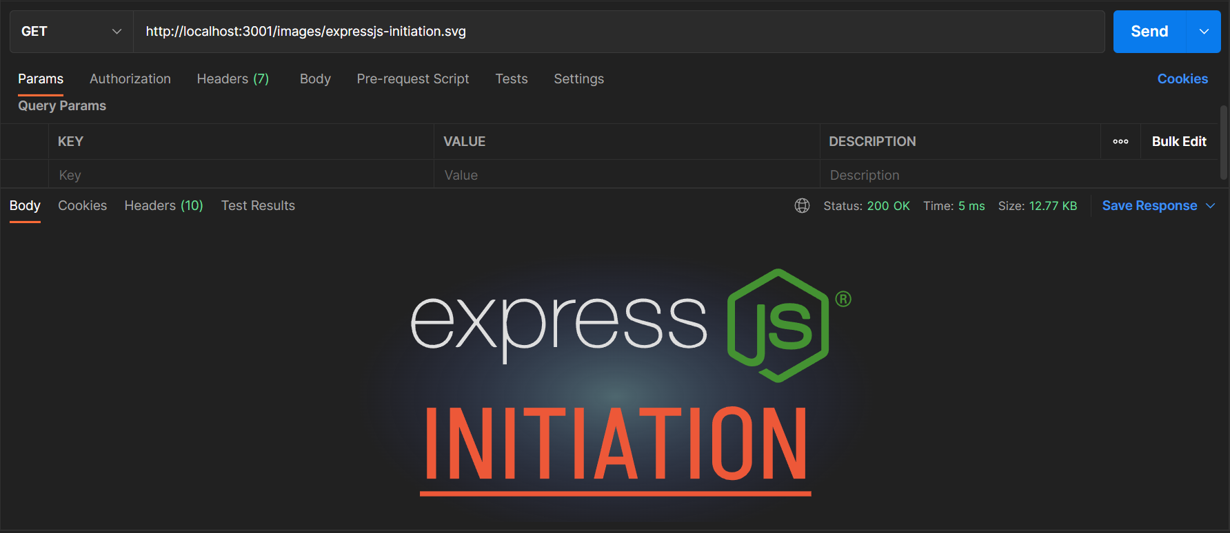Open the Test Results tab
This screenshot has height=533, width=1230.
click(258, 206)
